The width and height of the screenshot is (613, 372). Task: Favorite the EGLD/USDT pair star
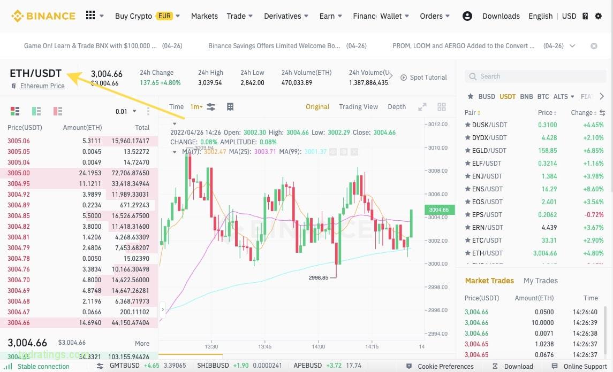coord(467,151)
